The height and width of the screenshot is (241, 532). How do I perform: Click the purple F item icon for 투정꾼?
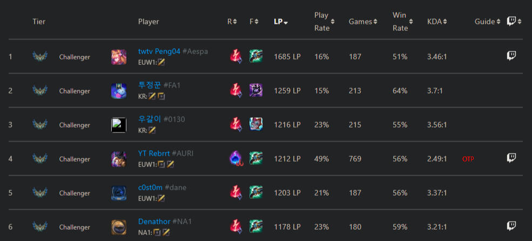pyautogui.click(x=256, y=90)
